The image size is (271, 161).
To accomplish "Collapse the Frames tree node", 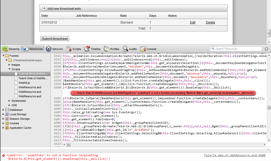I will pyautogui.click(x=3, y=55).
